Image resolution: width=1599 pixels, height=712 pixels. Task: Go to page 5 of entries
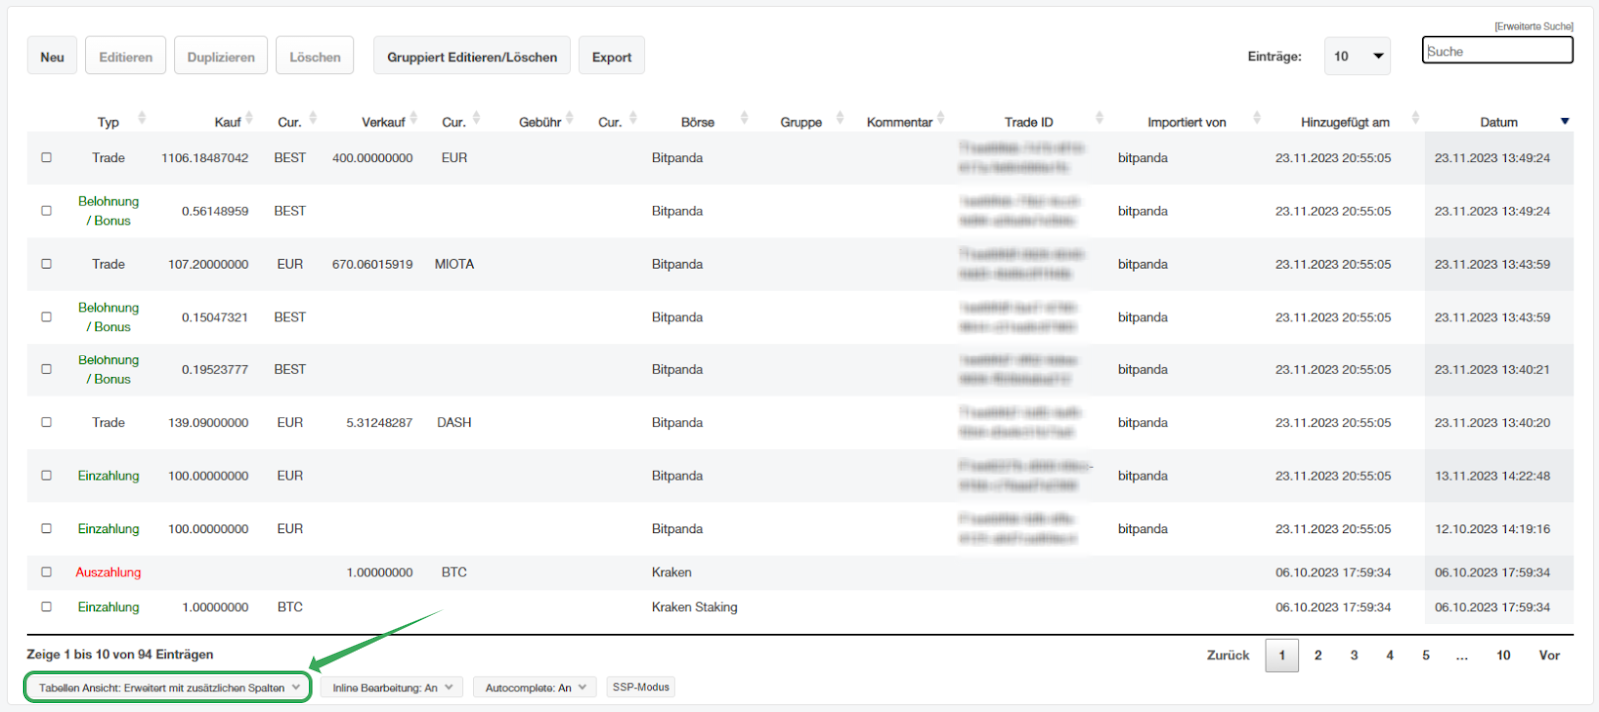click(1426, 655)
